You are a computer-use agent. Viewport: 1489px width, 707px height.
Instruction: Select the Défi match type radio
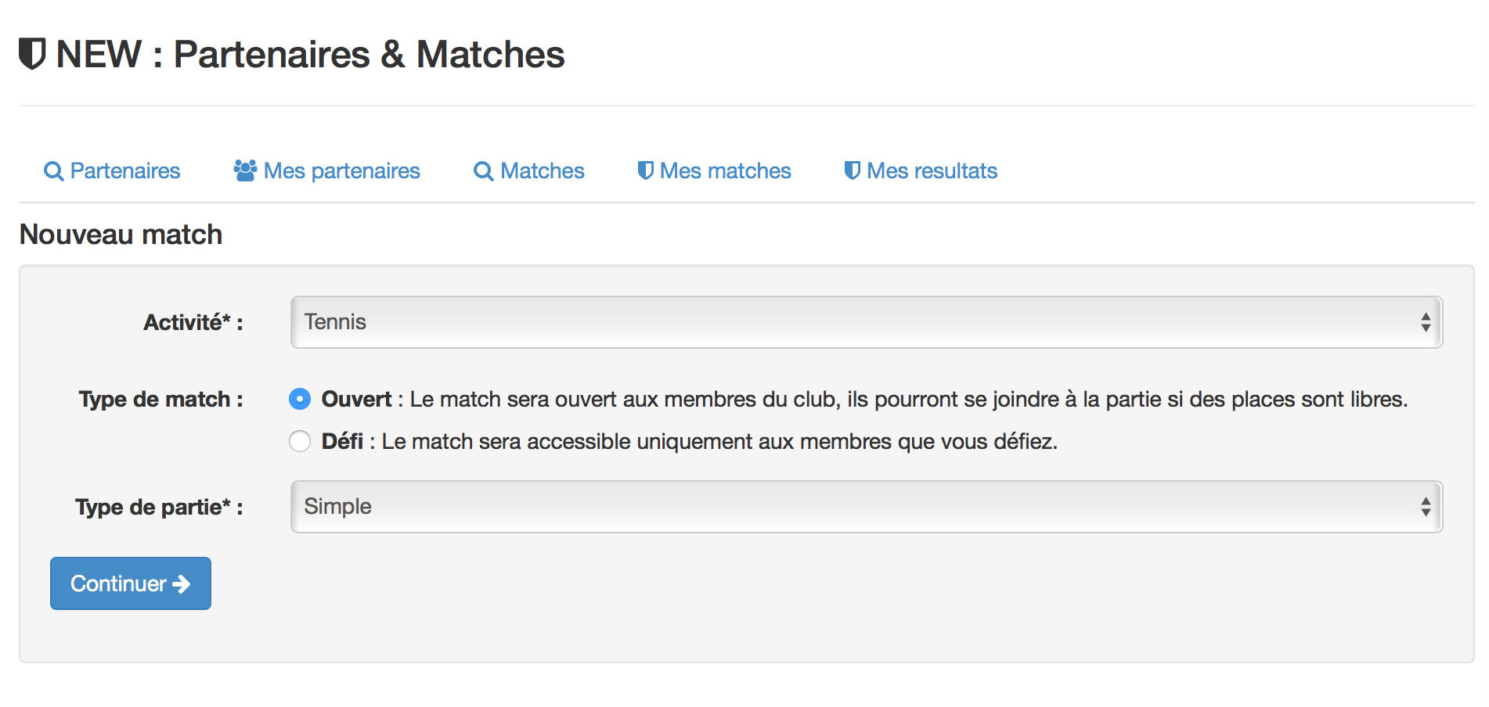pos(300,441)
